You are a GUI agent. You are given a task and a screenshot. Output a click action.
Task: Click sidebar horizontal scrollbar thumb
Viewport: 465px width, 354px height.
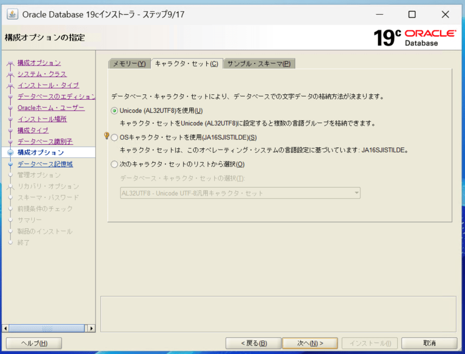coord(47,328)
